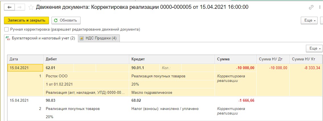Click the green refresh icon on Обновить

tap(55, 20)
